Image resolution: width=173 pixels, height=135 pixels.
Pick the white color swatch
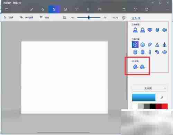click(135, 107)
